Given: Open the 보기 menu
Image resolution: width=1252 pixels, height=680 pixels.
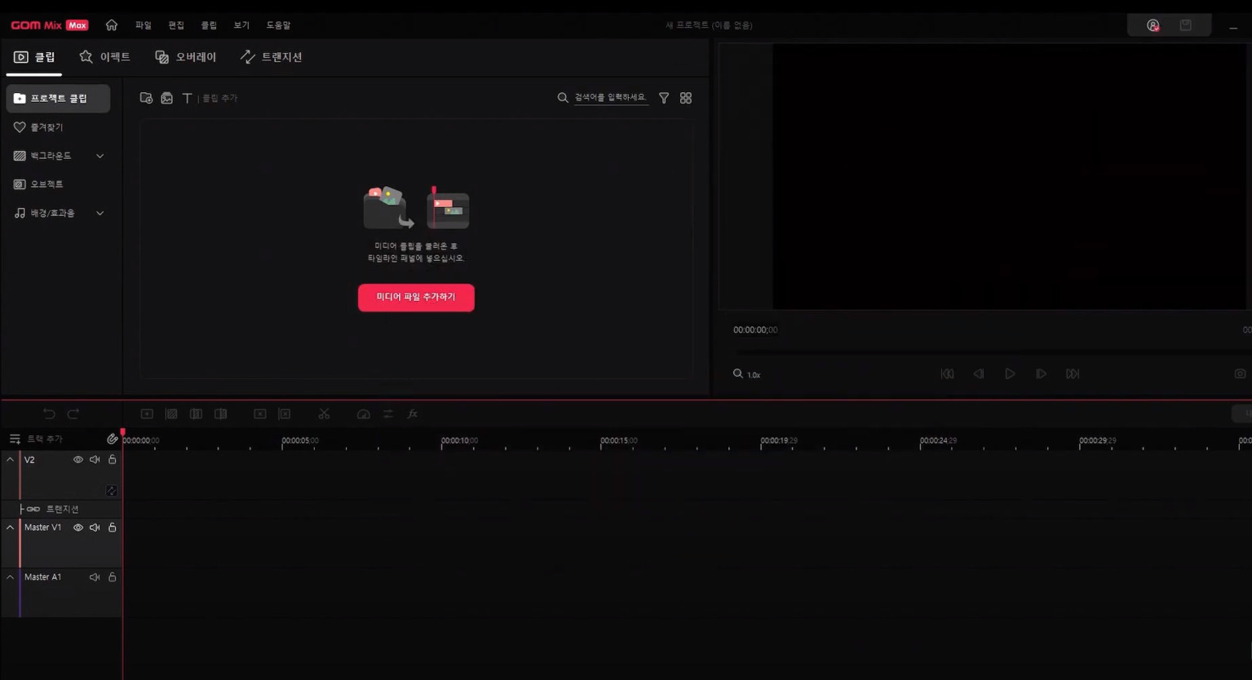Looking at the screenshot, I should 241,25.
